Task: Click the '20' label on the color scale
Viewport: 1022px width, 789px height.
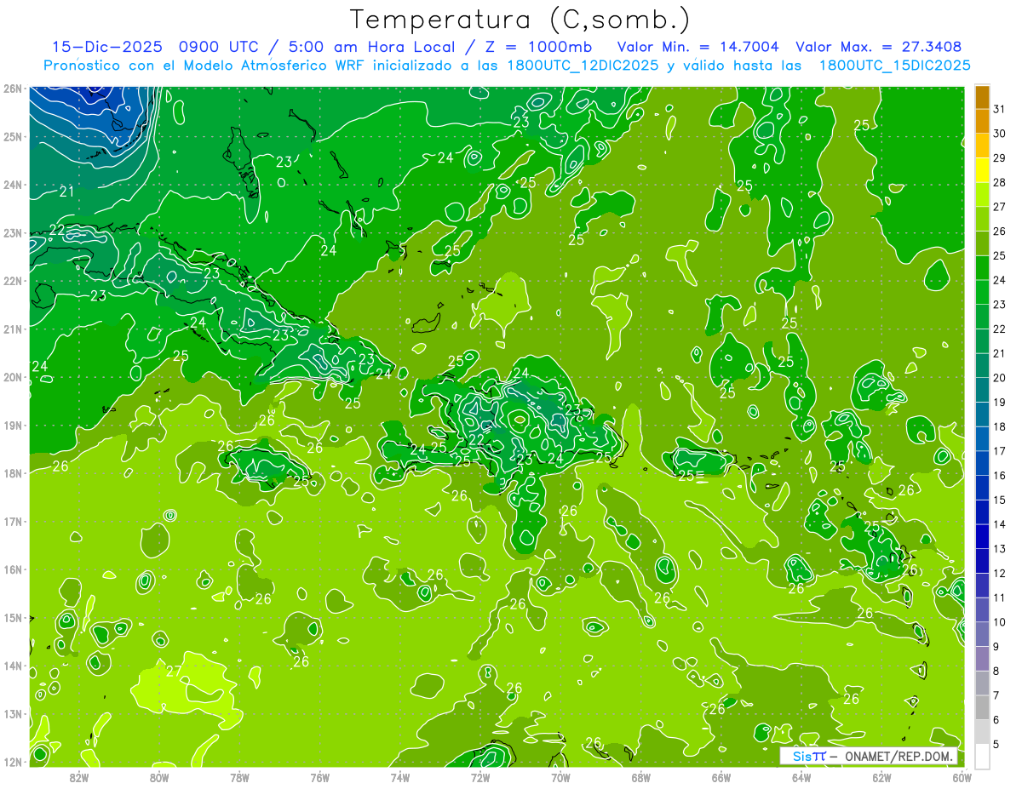Action: pyautogui.click(x=1000, y=378)
